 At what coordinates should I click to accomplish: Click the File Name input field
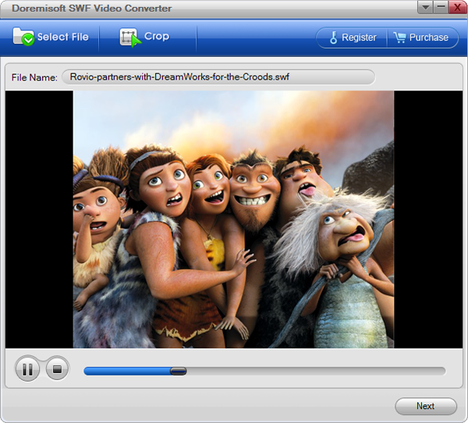218,77
